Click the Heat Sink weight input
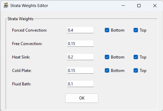The width and height of the screenshot is (163, 111). [x=80, y=57]
